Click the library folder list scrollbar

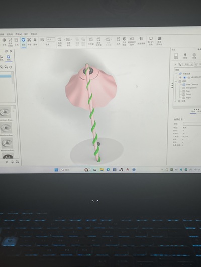pyautogui.click(x=13, y=78)
